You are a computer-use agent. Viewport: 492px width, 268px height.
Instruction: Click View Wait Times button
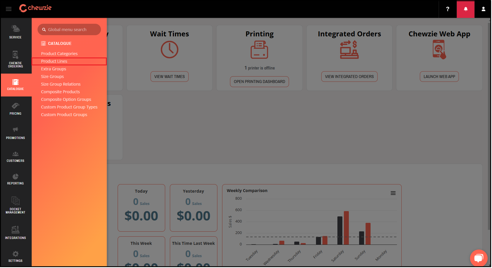(x=170, y=77)
